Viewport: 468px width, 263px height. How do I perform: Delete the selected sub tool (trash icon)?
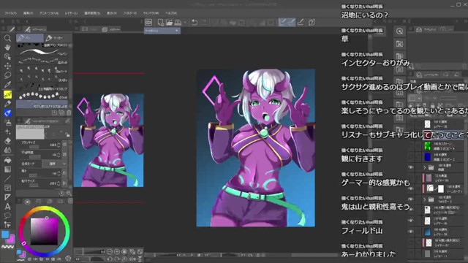coord(69,113)
